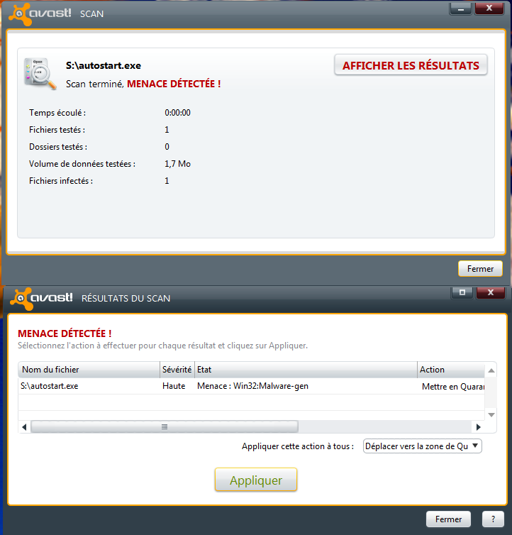Sort by 'Nom du fichier' column header

[89, 370]
